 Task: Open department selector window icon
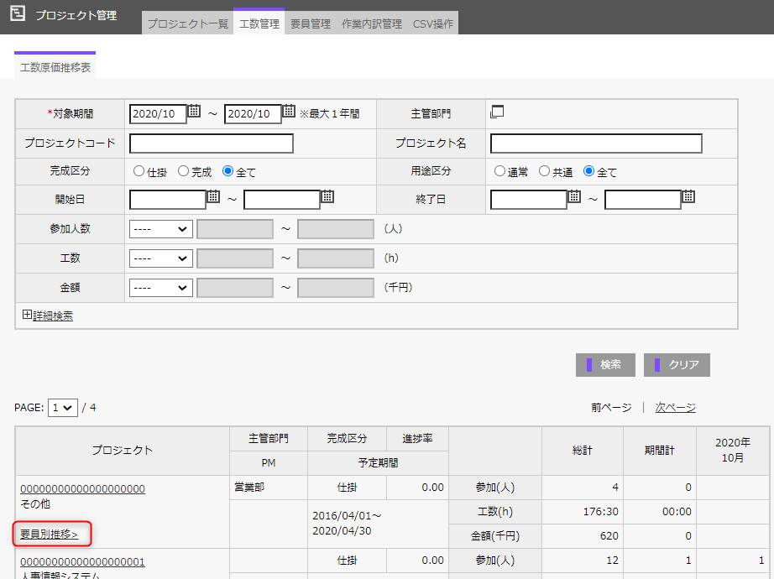coord(497,112)
